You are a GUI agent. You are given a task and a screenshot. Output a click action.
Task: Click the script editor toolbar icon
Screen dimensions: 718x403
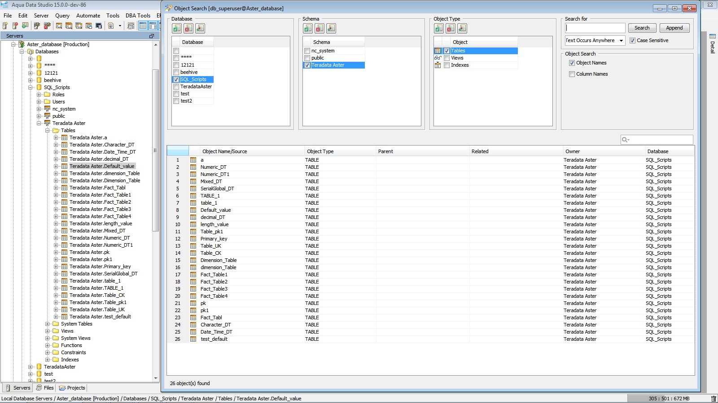[x=111, y=26]
